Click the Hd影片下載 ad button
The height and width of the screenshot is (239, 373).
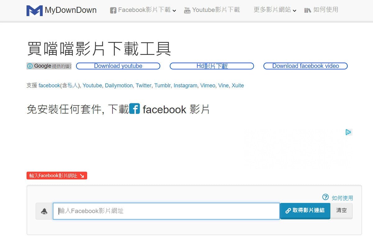click(212, 66)
